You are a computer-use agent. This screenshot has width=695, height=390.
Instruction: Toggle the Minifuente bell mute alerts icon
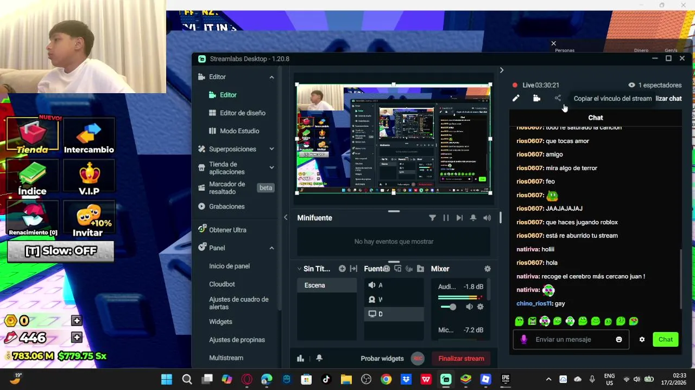[x=473, y=218]
